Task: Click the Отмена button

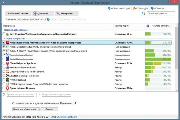Action: [49, 109]
